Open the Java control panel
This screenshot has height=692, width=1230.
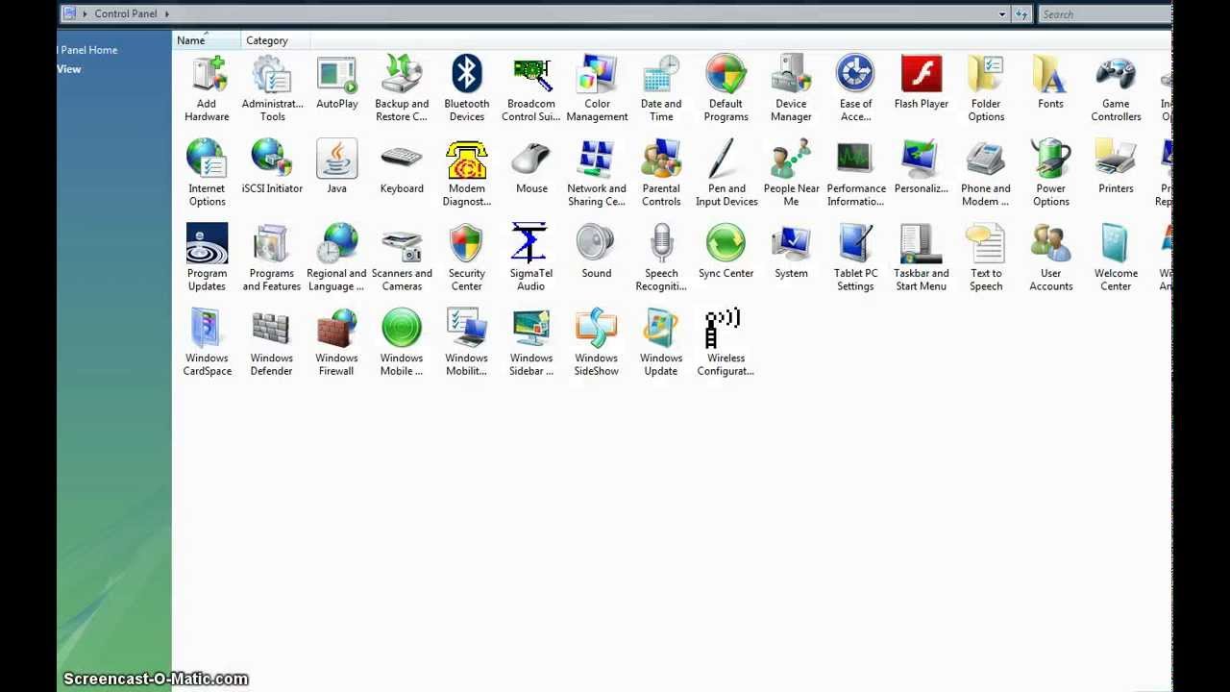(x=336, y=167)
